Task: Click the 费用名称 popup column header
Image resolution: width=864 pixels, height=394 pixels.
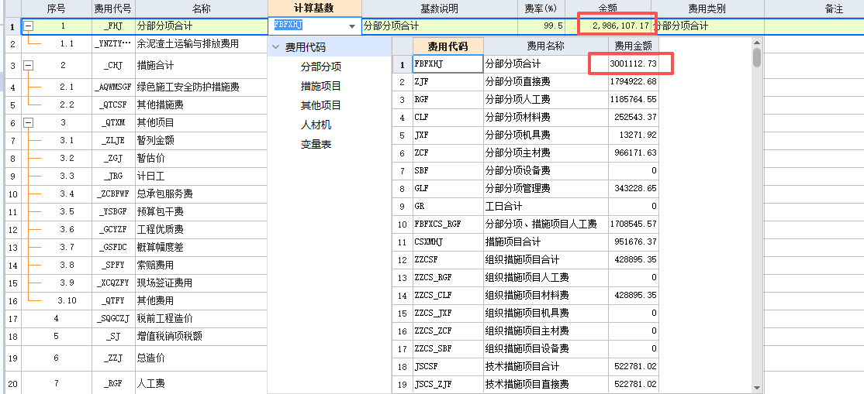Action: pos(545,46)
